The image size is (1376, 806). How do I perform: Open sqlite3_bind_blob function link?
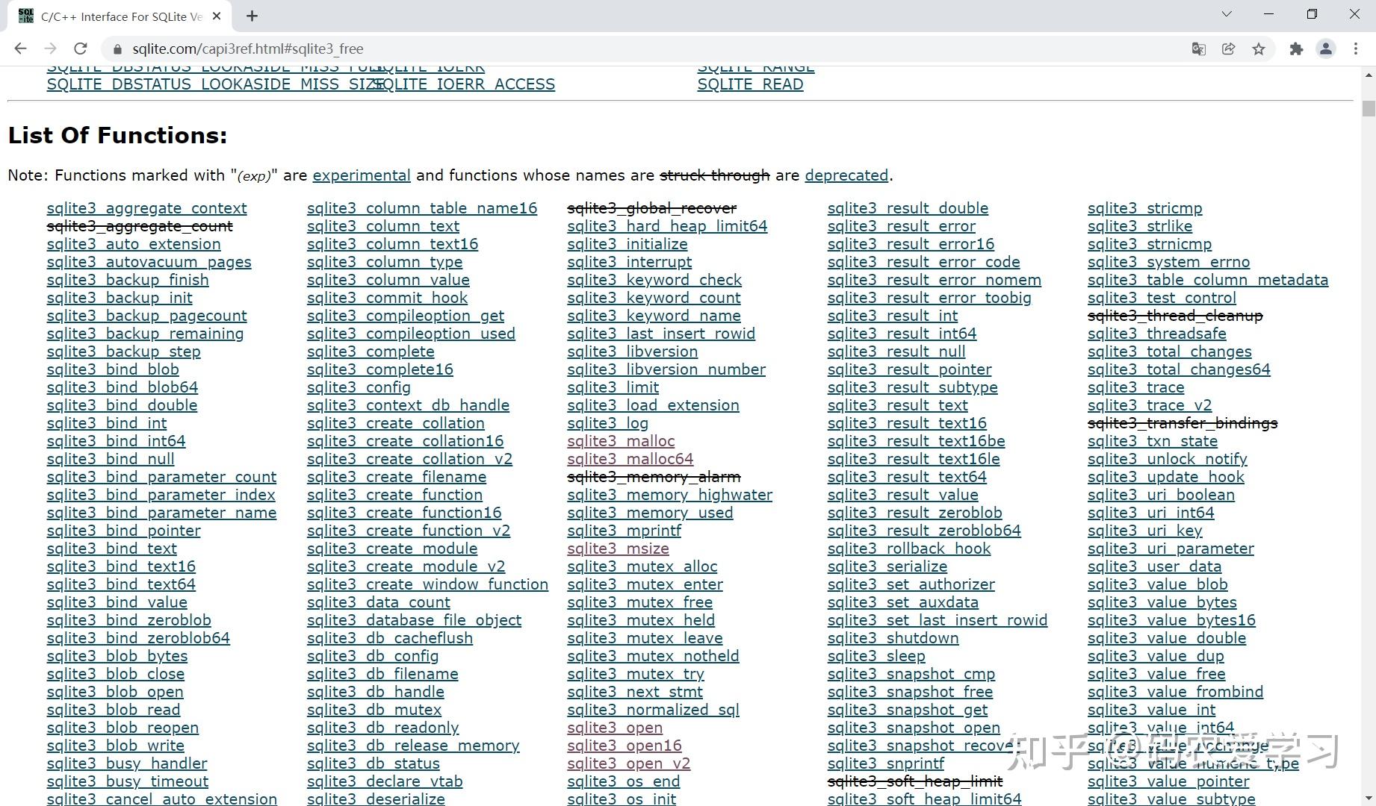(113, 369)
